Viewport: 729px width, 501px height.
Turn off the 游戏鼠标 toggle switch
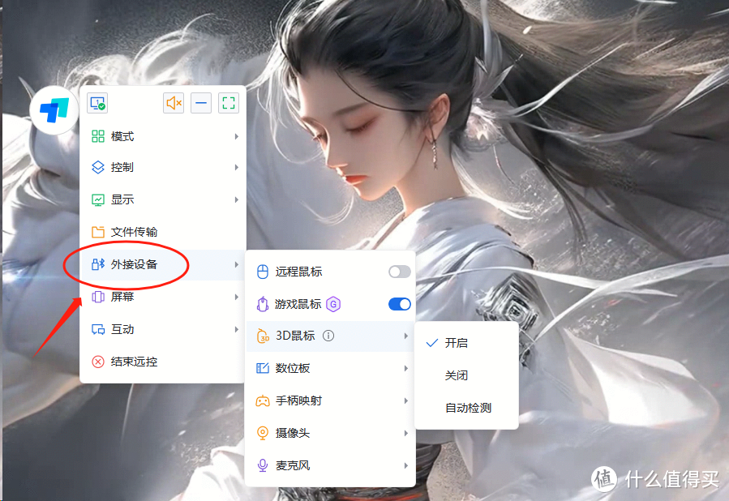tap(400, 304)
